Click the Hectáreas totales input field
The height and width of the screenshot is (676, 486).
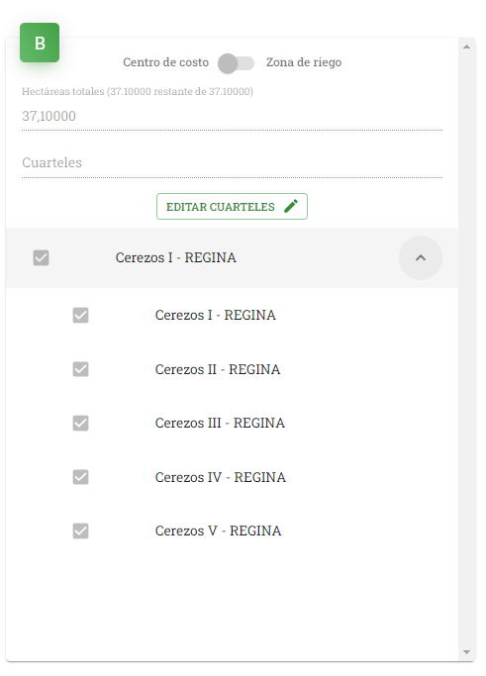[232, 116]
